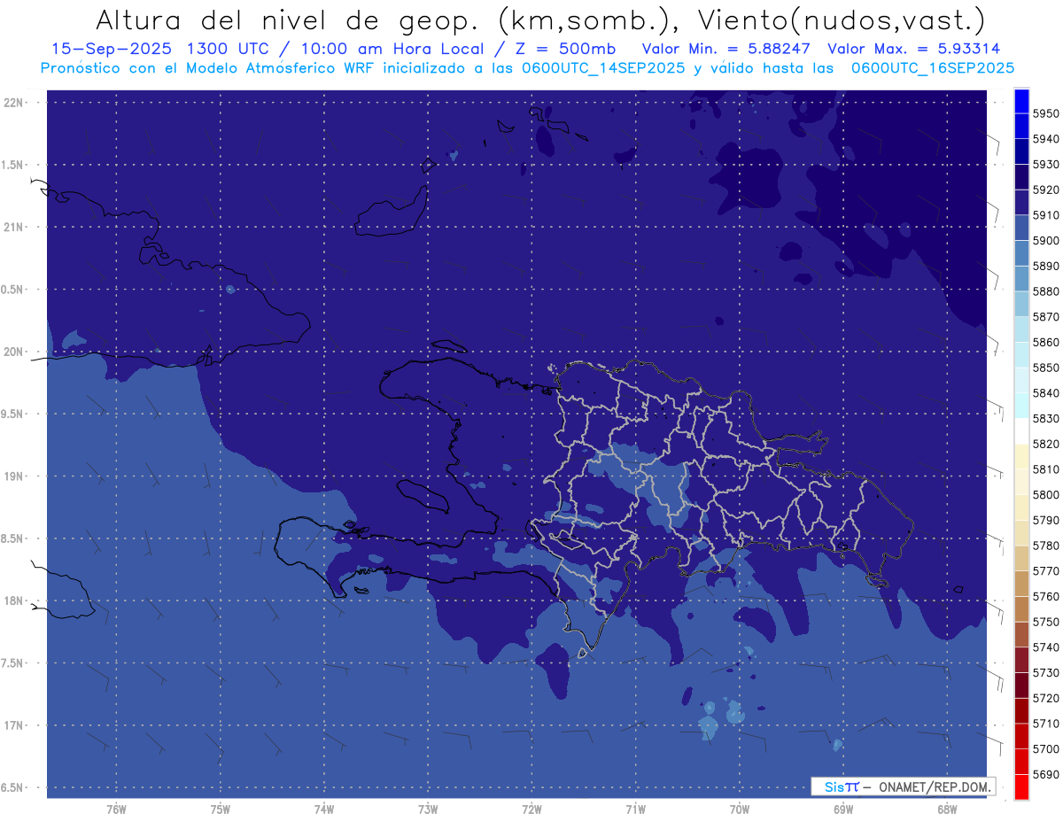The image size is (1063, 821).
Task: Click the 21N latitude axis label
Action: 14,228
